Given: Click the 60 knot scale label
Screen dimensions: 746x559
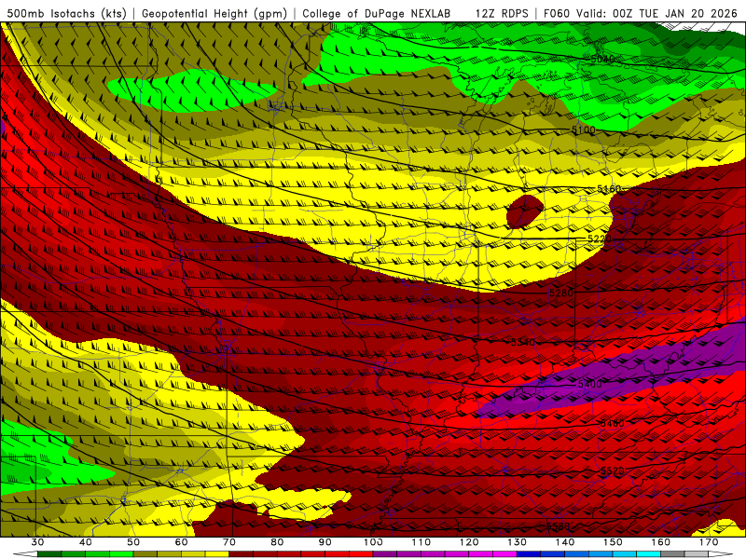Looking at the screenshot, I should coord(181,542).
